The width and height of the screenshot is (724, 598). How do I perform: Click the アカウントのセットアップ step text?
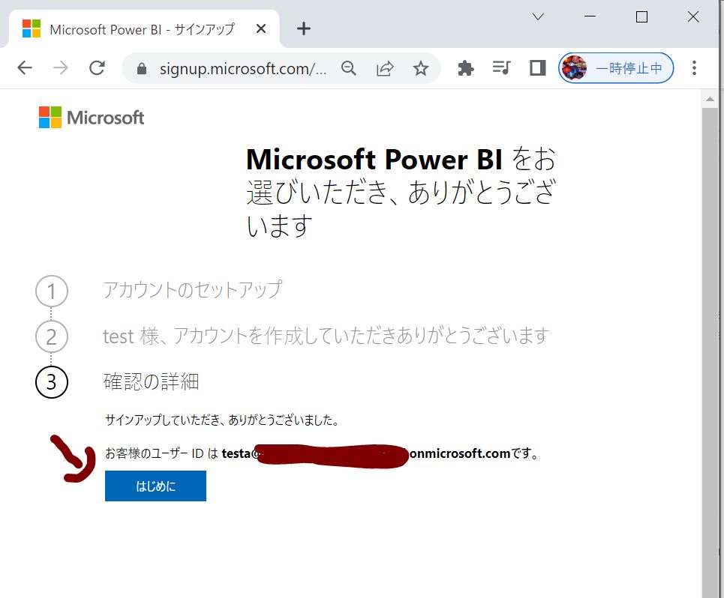pyautogui.click(x=192, y=290)
